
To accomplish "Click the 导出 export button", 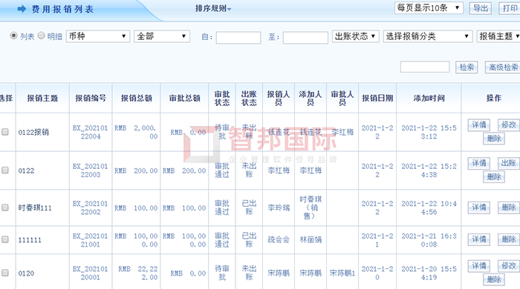I will point(481,8).
